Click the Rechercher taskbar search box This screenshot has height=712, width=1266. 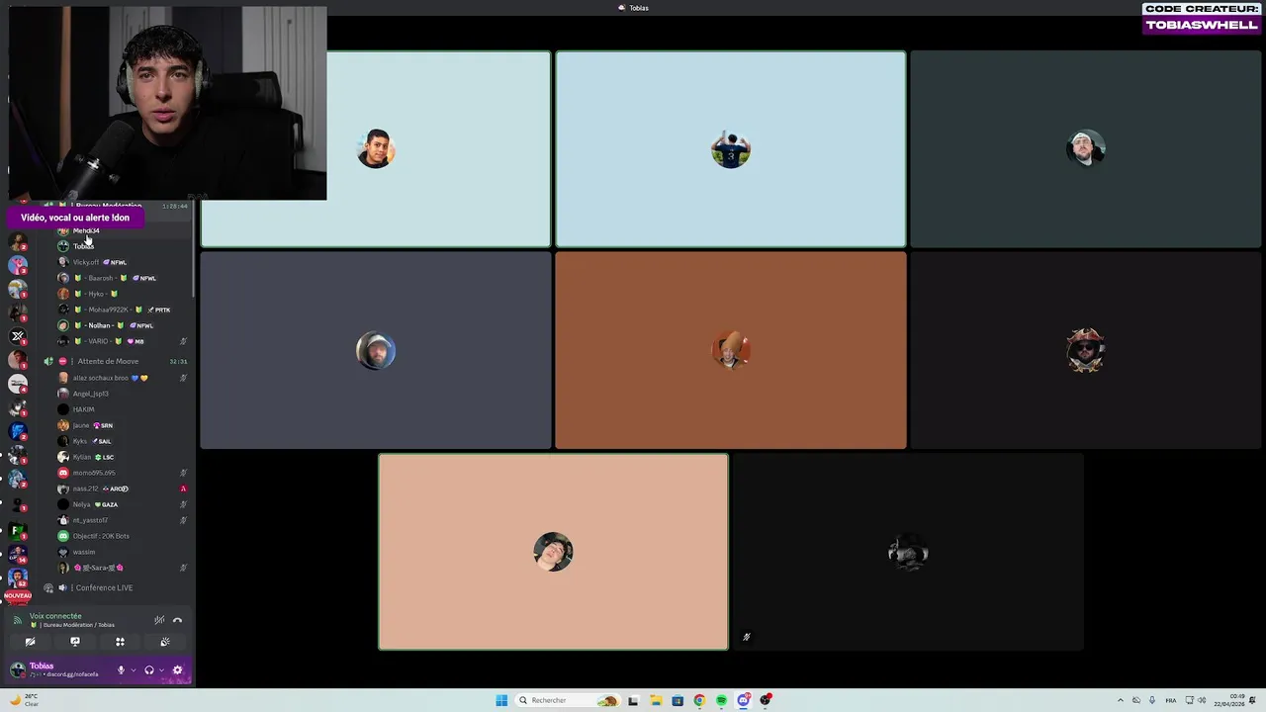click(x=569, y=700)
